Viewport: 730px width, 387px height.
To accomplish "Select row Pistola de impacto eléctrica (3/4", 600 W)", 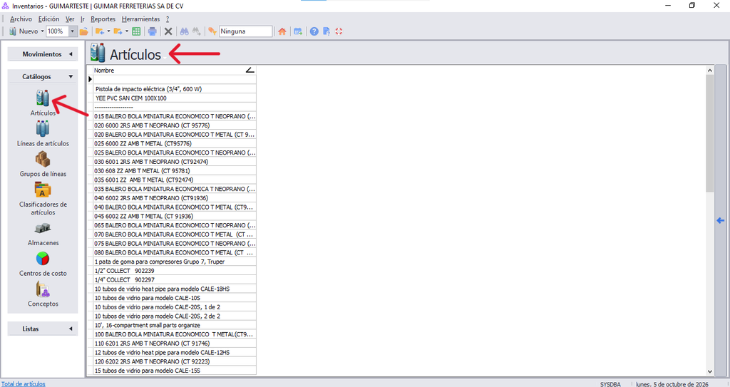I will [175, 89].
